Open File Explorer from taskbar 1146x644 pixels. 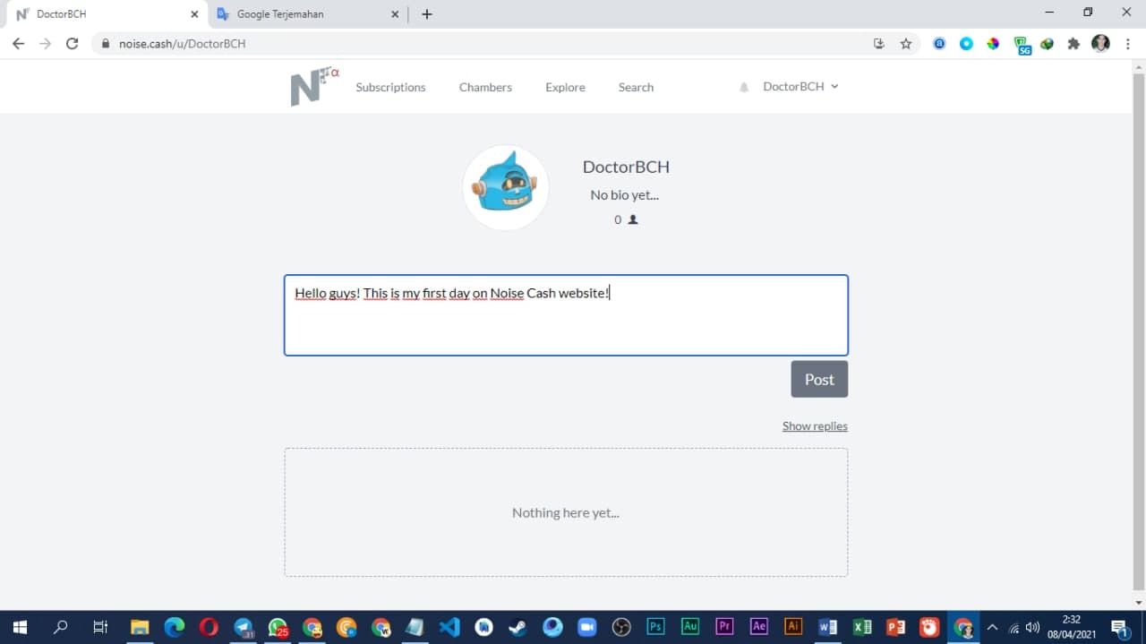point(140,627)
